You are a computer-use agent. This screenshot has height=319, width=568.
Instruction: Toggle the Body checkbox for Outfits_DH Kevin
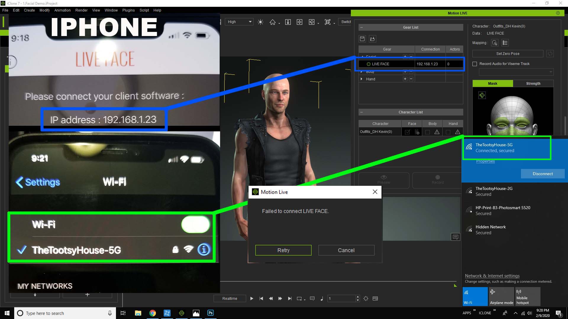427,132
